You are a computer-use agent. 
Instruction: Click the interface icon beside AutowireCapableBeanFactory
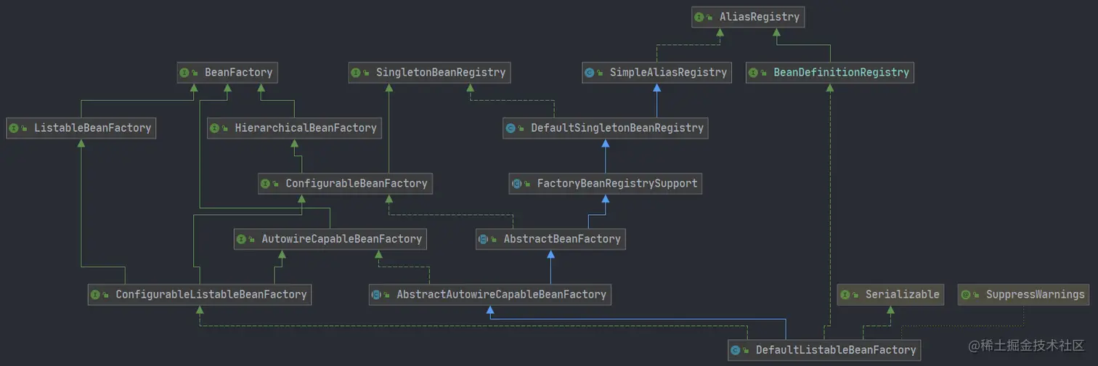242,240
